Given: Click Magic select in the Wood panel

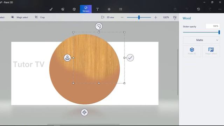Looking at the screenshot, I should (x=211, y=51).
